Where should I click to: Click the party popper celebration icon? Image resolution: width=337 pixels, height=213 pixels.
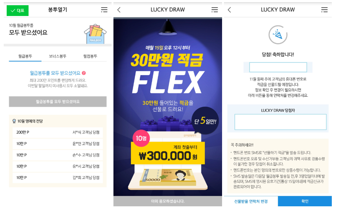[278, 35]
